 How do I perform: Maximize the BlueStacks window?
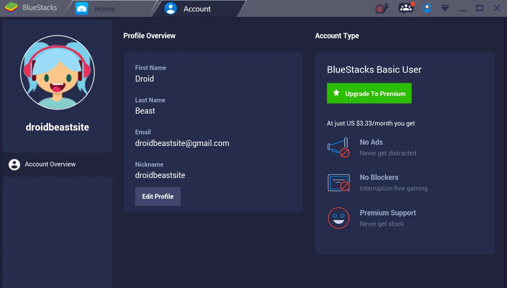480,8
